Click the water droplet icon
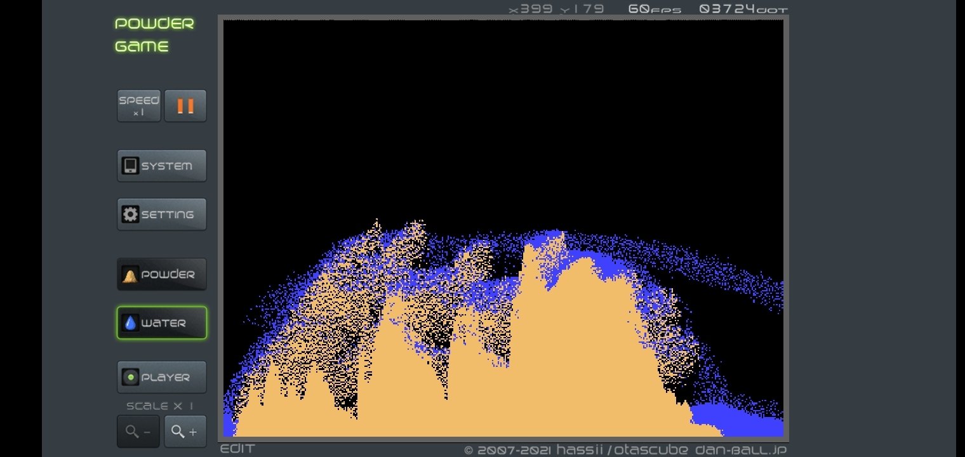The width and height of the screenshot is (965, 457). tap(130, 323)
